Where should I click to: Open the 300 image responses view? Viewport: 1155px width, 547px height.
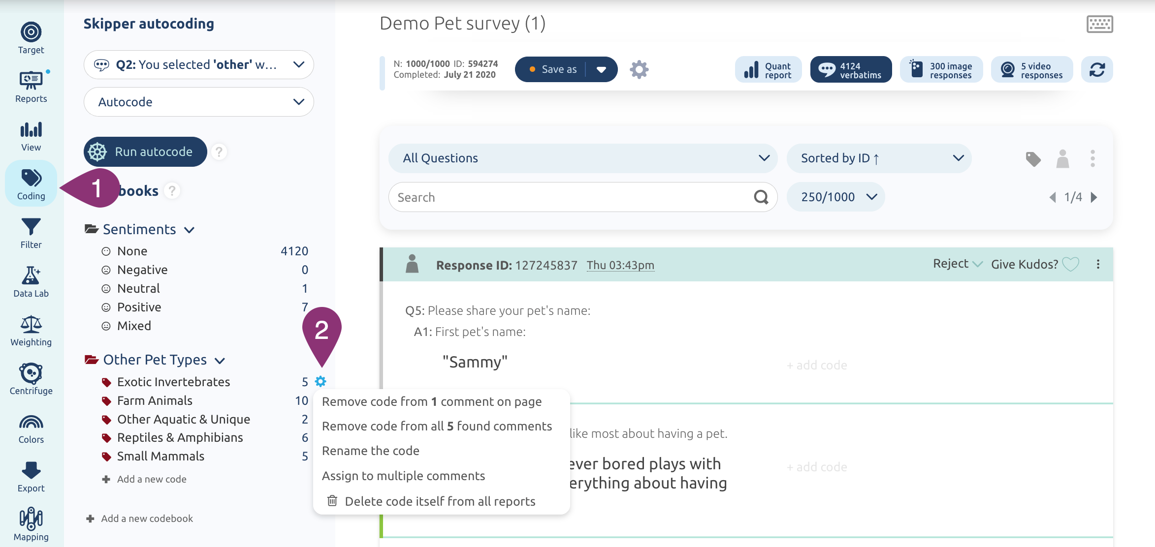[x=941, y=69]
